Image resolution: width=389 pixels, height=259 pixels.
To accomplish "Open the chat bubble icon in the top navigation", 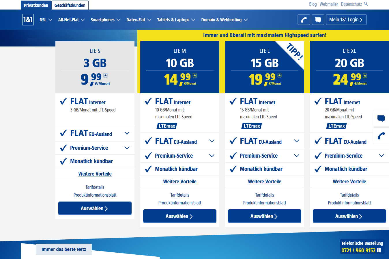I will [318, 20].
